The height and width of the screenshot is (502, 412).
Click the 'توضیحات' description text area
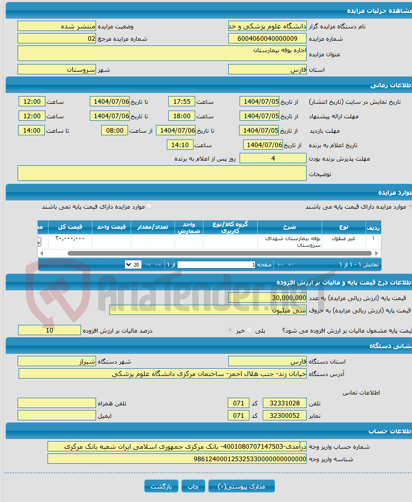pyautogui.click(x=162, y=173)
